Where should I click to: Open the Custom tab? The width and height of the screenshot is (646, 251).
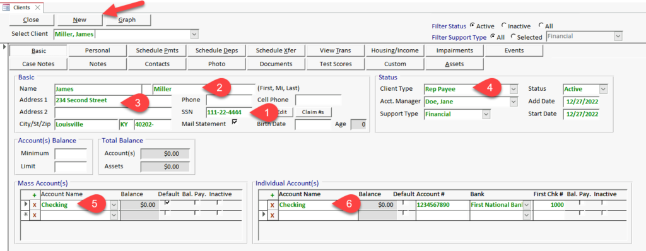[x=395, y=64]
